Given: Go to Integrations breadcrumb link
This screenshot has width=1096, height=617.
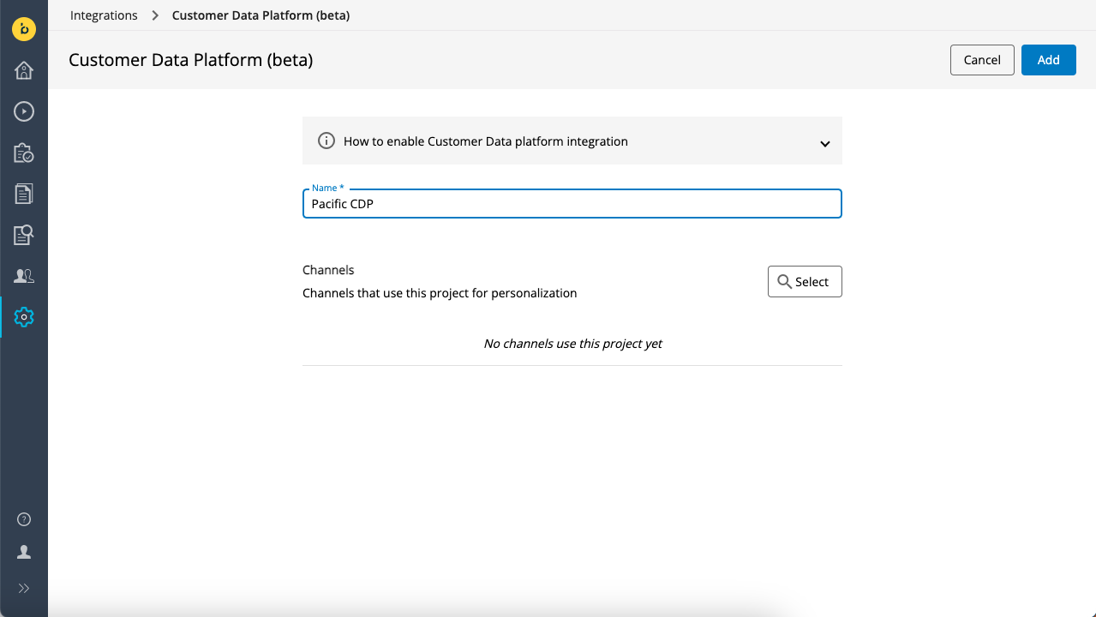Looking at the screenshot, I should [x=104, y=15].
